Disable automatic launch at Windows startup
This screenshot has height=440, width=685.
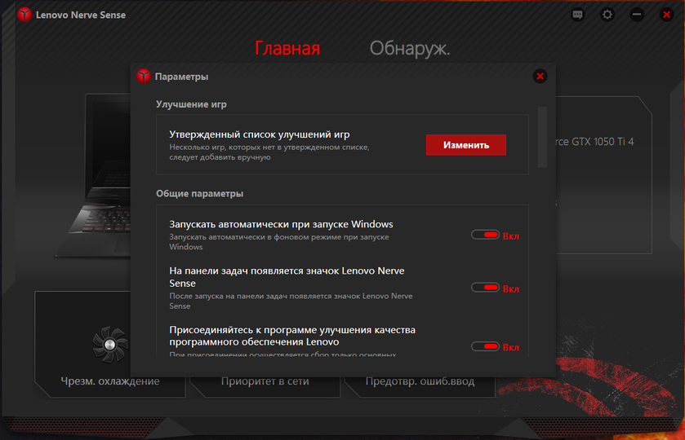(486, 235)
